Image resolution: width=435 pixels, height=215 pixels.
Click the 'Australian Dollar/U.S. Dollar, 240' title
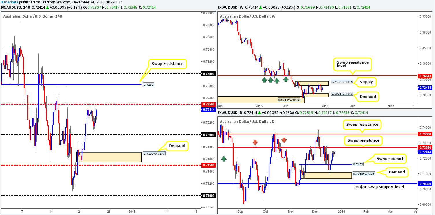pyautogui.click(x=33, y=16)
